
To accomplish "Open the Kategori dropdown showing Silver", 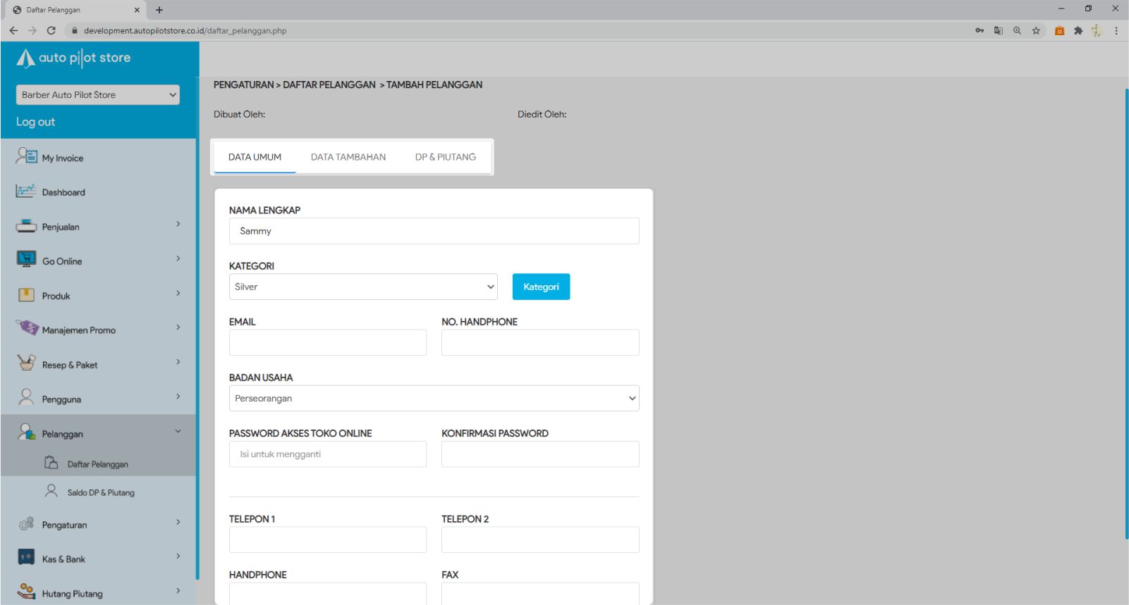I will pyautogui.click(x=362, y=287).
